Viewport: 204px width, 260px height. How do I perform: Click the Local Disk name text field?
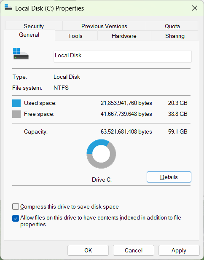point(123,56)
